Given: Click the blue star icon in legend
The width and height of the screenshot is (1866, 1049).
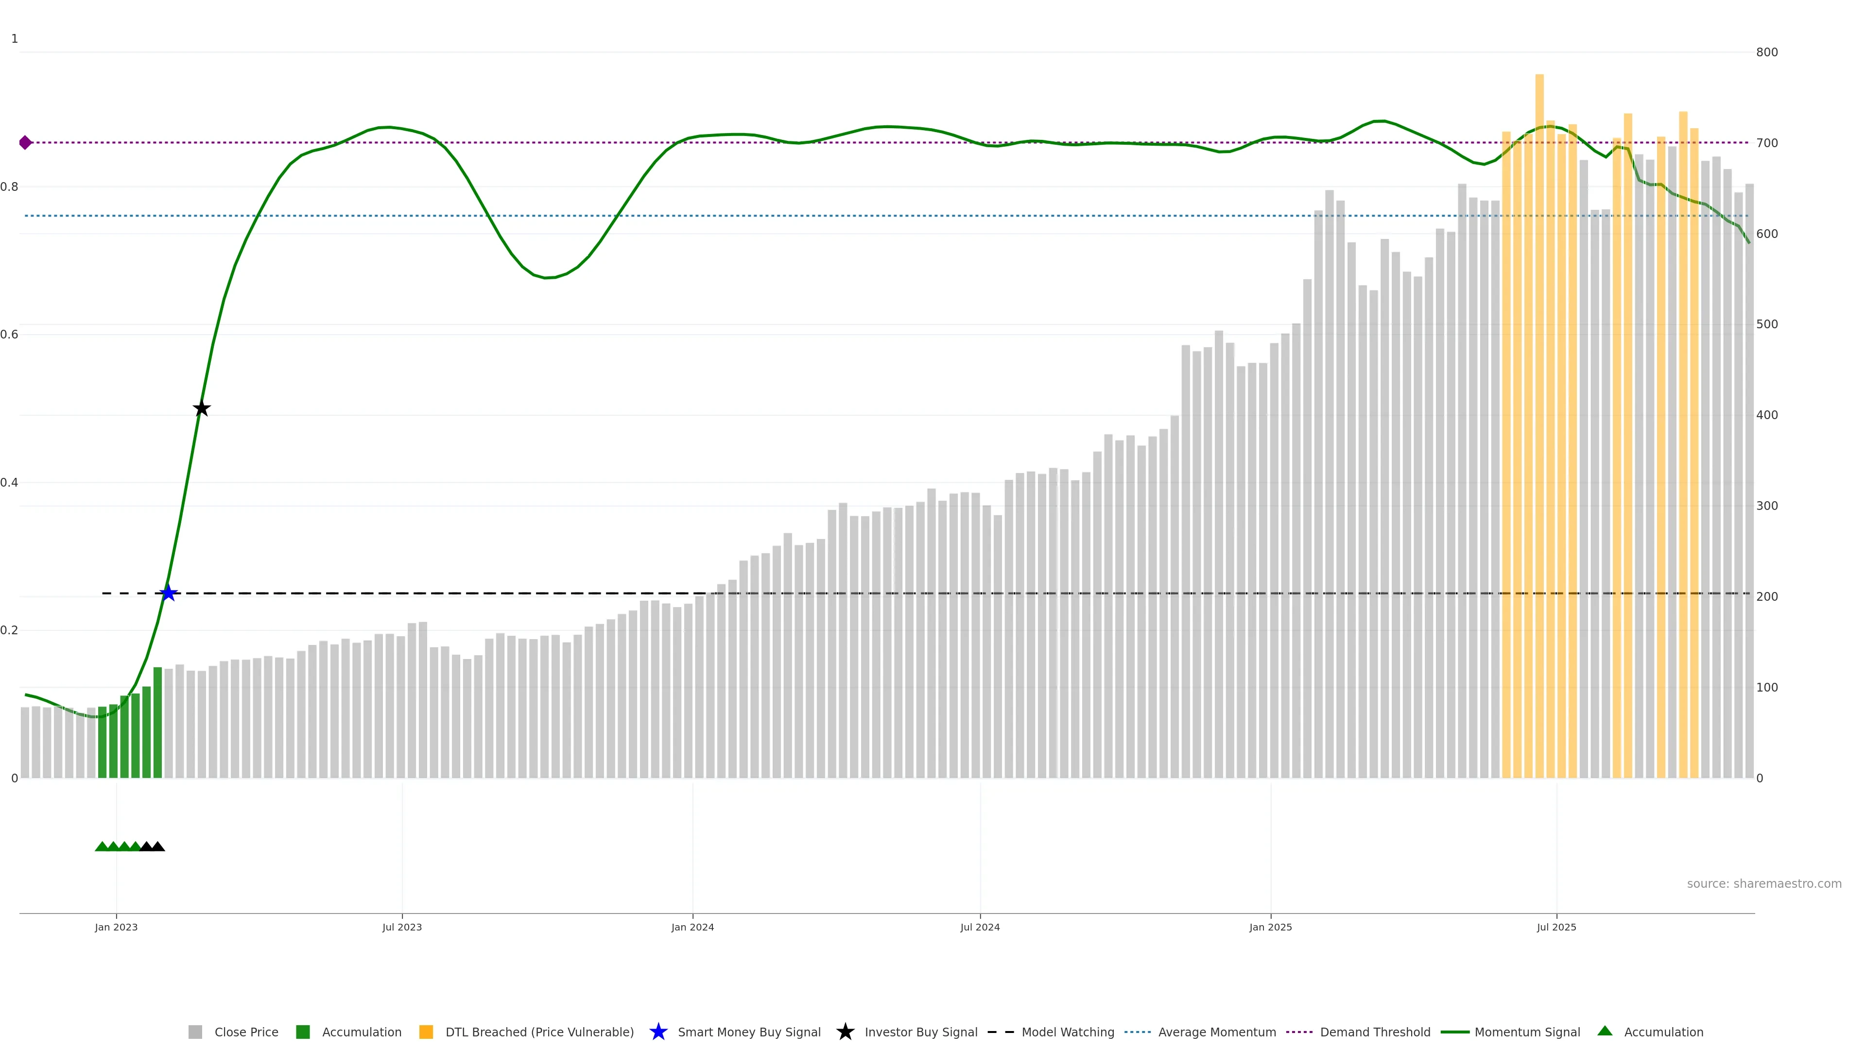Looking at the screenshot, I should (658, 1032).
